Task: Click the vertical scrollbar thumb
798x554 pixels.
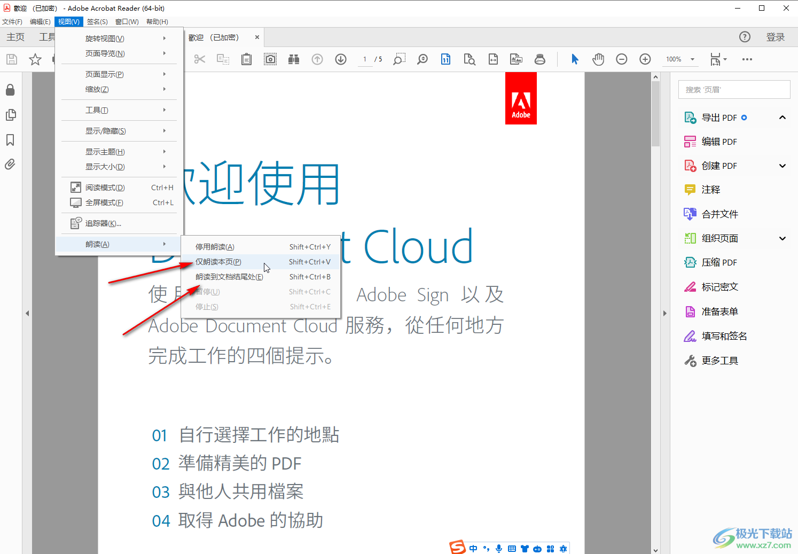Action: (x=656, y=114)
